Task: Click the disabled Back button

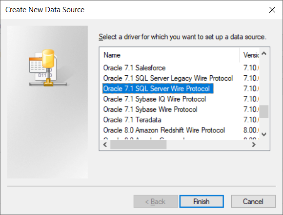Action: click(156, 201)
